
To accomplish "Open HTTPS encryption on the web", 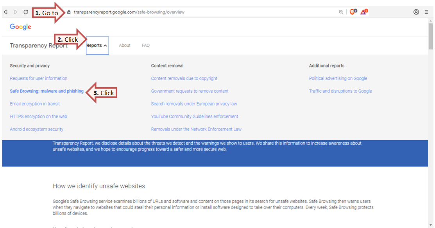I will pos(39,117).
